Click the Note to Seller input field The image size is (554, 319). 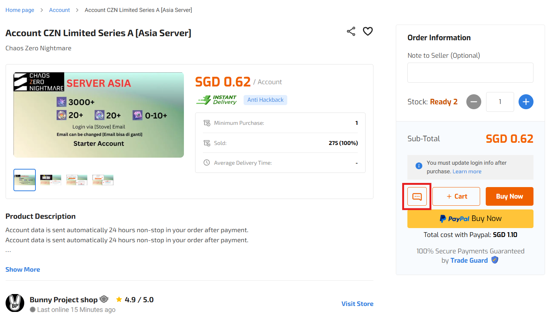[x=470, y=73]
